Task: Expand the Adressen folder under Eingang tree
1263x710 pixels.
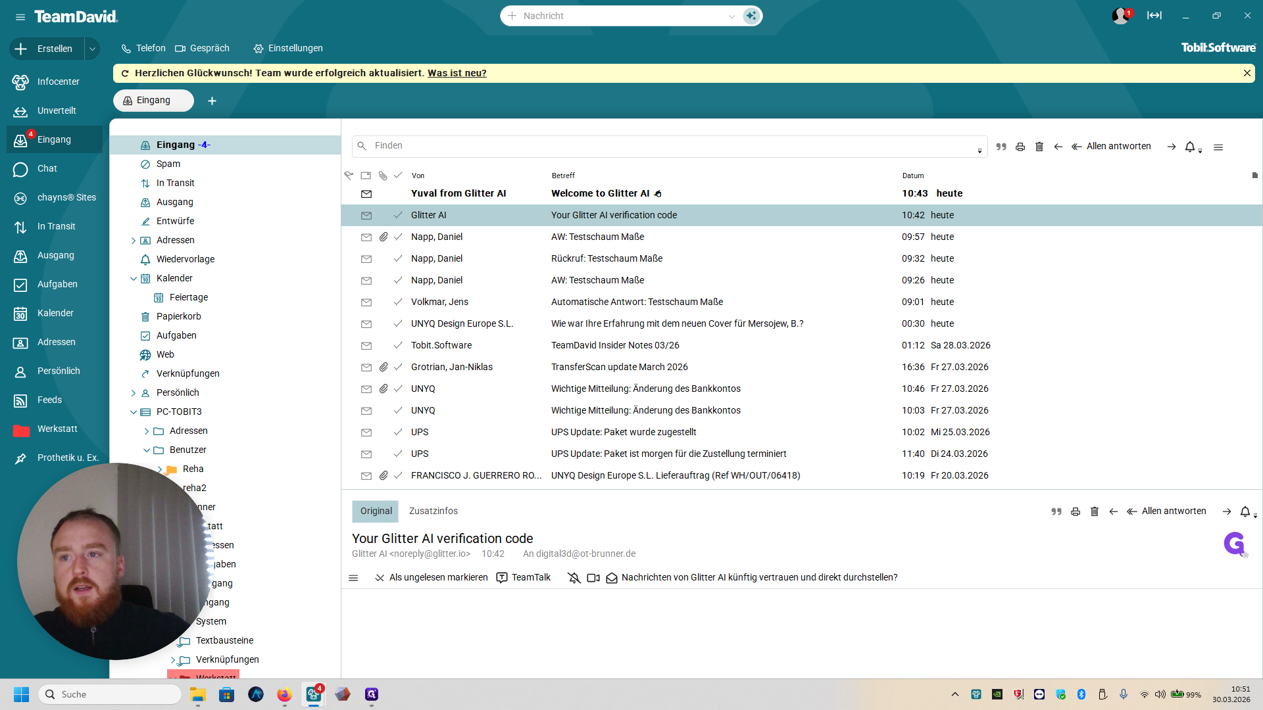Action: click(x=134, y=241)
